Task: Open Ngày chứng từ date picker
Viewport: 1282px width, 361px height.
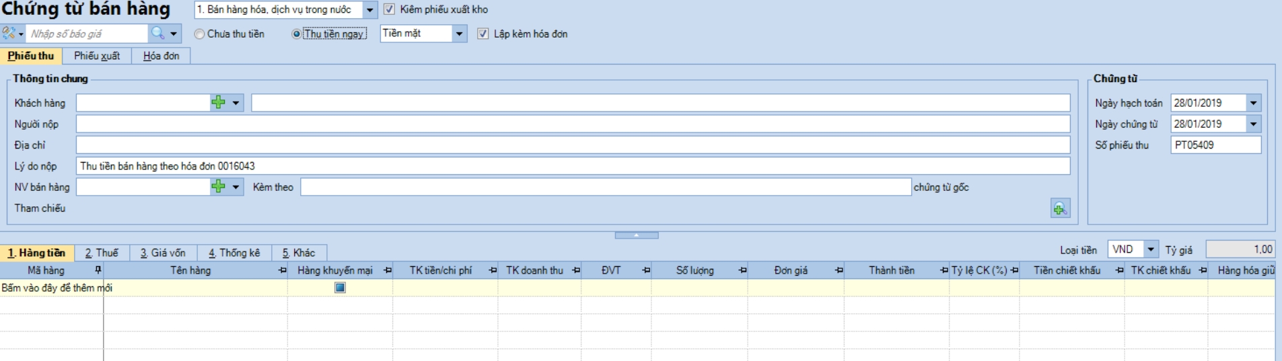Action: pos(1253,124)
